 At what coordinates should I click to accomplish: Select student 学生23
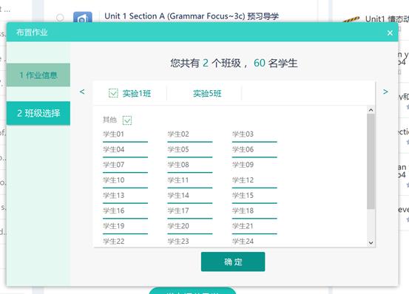[178, 242]
